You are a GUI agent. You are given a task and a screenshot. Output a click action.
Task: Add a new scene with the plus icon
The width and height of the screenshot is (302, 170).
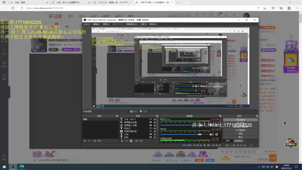[x=85, y=141]
